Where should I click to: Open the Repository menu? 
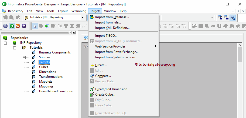point(16,11)
